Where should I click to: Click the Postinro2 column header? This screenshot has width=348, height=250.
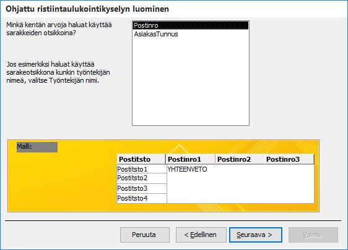(240, 159)
